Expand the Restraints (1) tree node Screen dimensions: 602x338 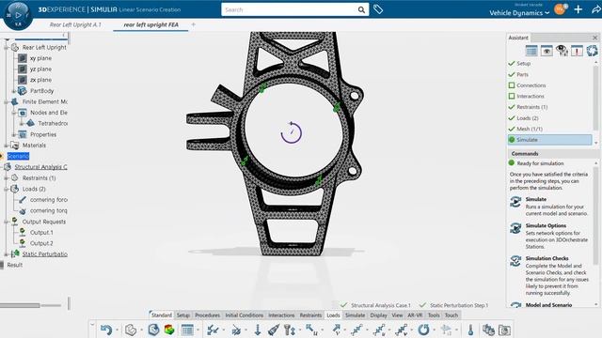pyautogui.click(x=7, y=178)
